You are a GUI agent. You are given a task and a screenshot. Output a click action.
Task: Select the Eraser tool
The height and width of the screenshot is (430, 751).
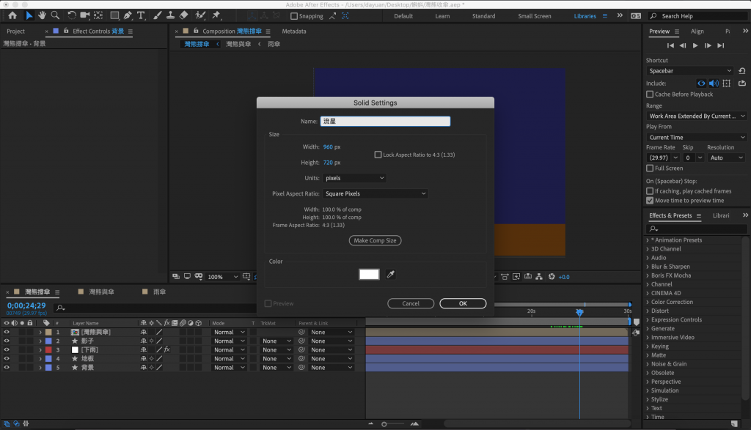coord(184,15)
